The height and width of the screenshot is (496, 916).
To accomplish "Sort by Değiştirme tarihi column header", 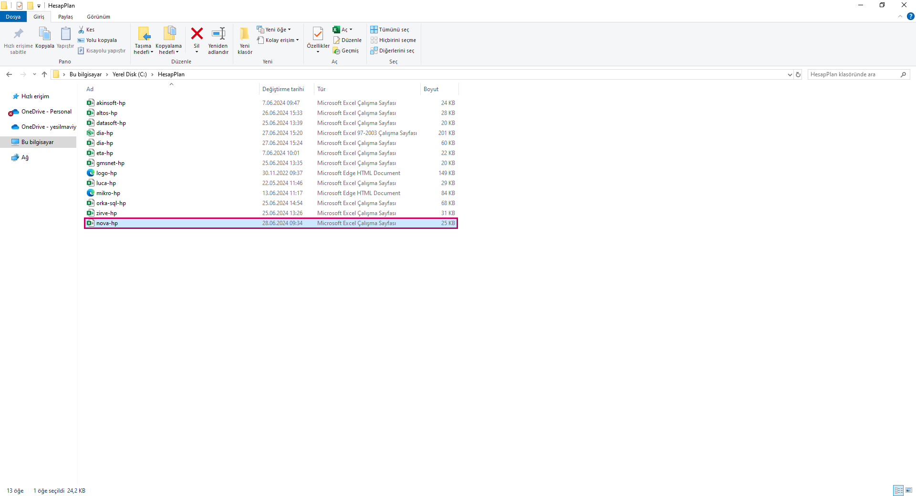I will click(x=286, y=89).
